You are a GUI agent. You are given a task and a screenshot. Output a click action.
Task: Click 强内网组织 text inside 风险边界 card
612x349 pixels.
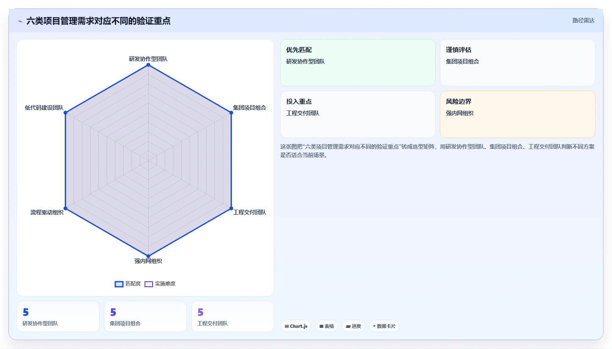tap(460, 113)
